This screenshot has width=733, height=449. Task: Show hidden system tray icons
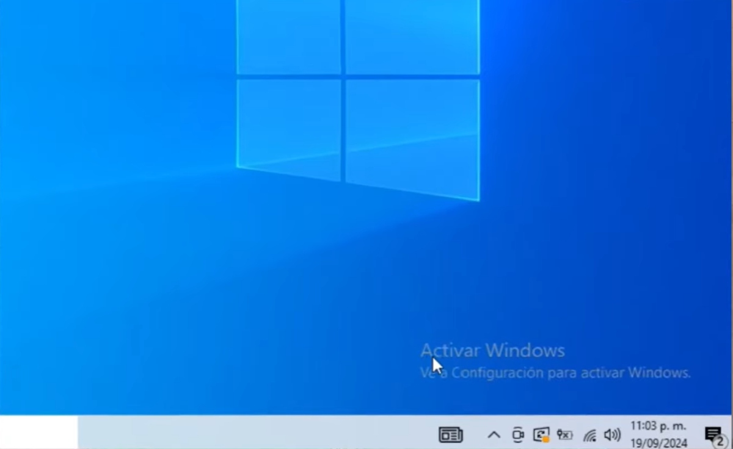pos(494,435)
